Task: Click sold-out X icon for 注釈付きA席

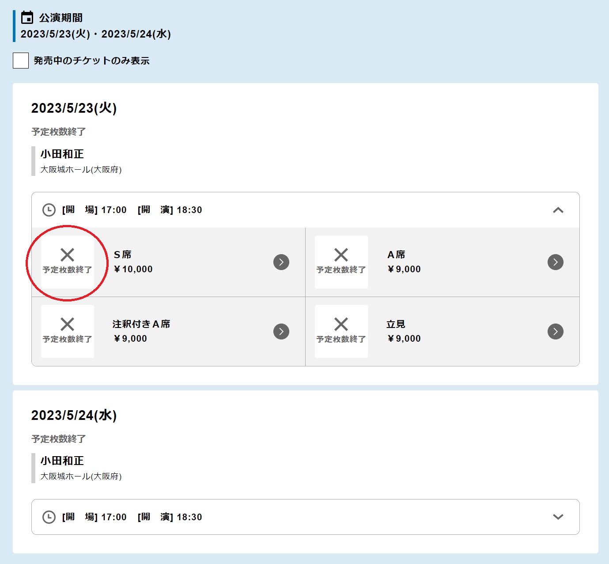Action: click(x=67, y=324)
